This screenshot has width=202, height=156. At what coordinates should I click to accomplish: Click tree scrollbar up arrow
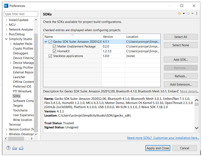pyautogui.click(x=36, y=20)
